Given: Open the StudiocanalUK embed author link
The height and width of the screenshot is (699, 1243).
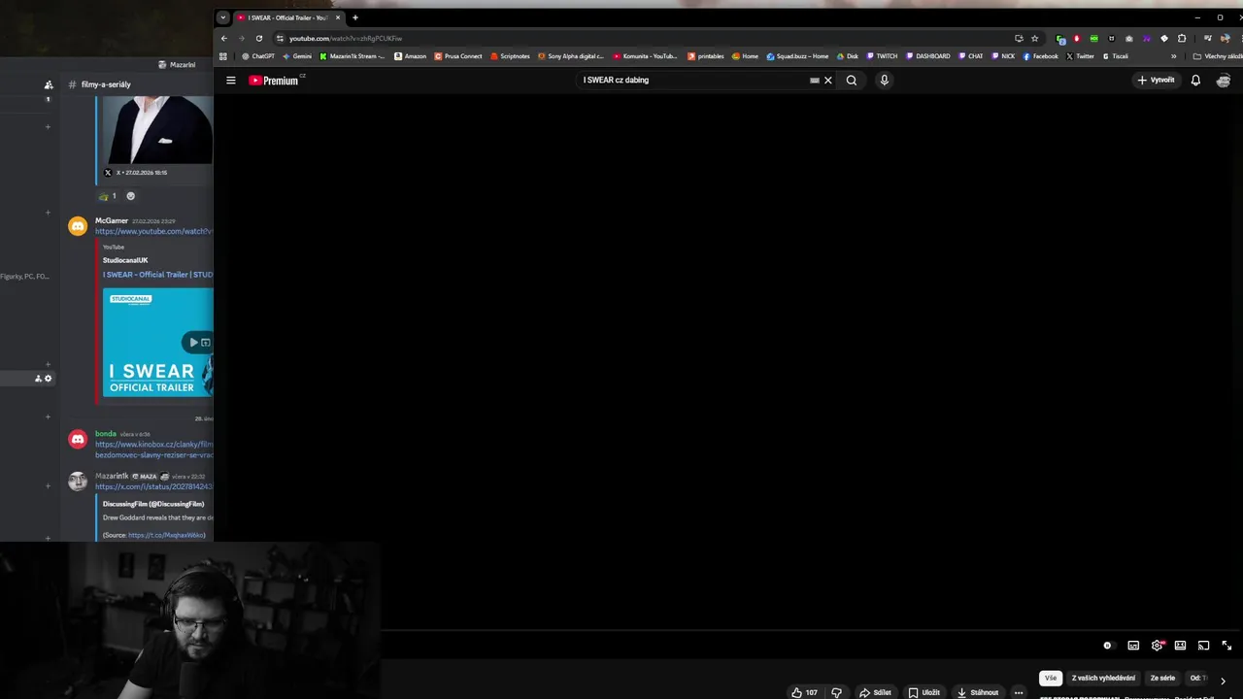Looking at the screenshot, I should click(x=125, y=260).
